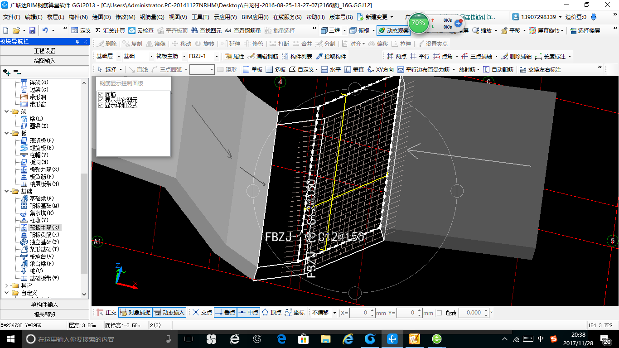This screenshot has height=348, width=619.
Task: Click 查找图元 to find elements
Action: [x=206, y=30]
